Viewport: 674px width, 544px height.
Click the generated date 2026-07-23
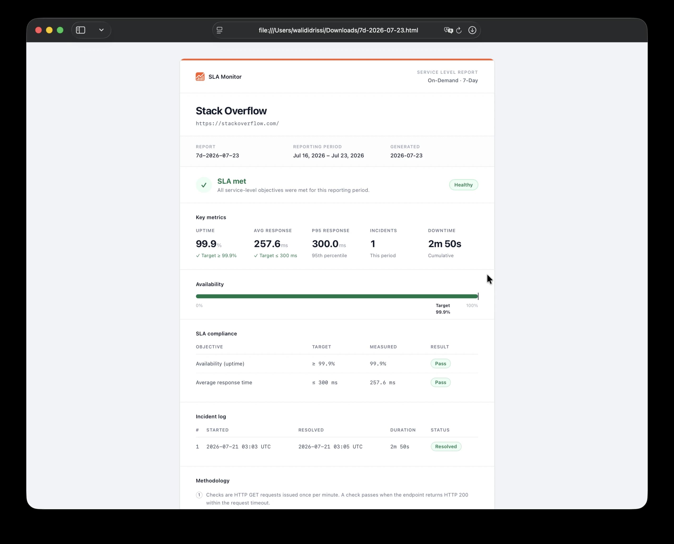click(x=406, y=156)
